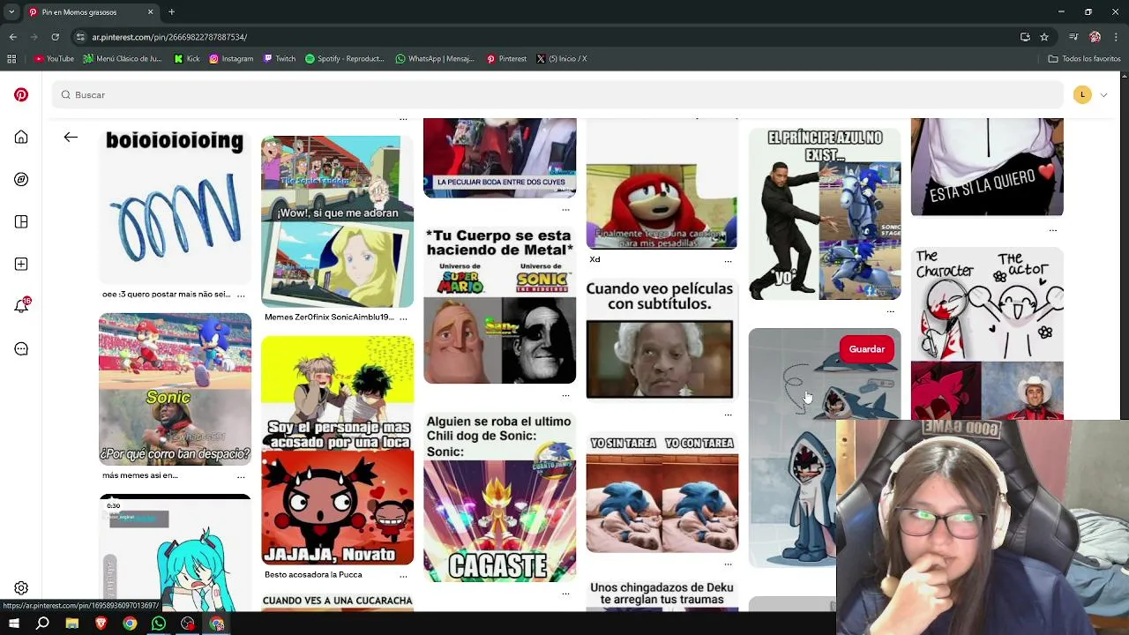The height and width of the screenshot is (635, 1129).
Task: Open the tab search dropdown in Chrome
Action: click(12, 12)
